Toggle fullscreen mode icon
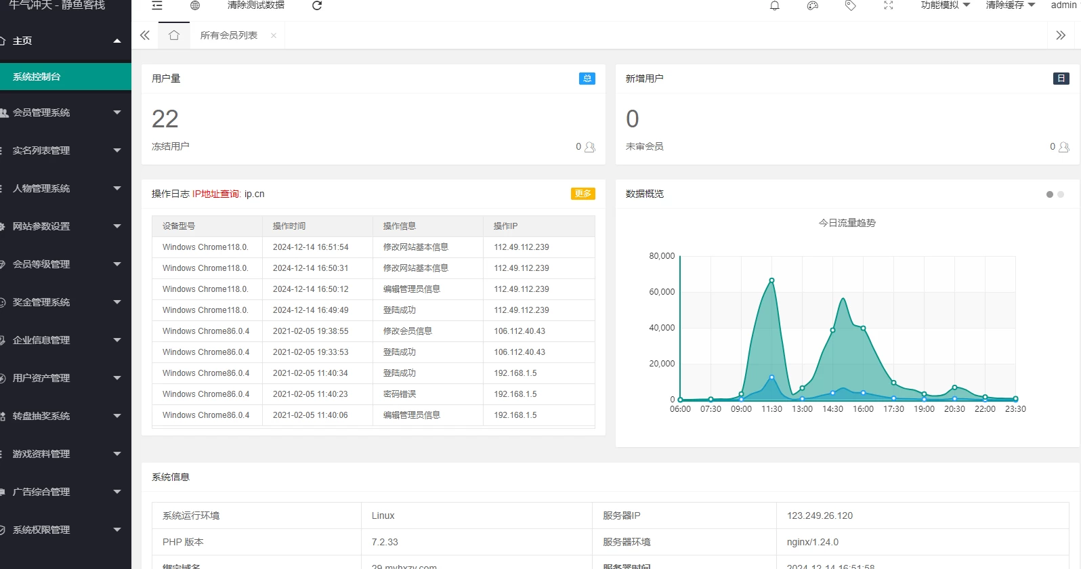 (889, 5)
